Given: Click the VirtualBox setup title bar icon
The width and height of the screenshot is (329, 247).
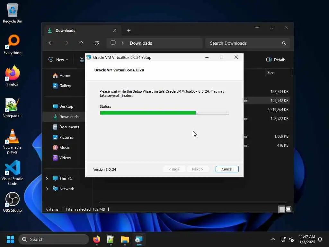Looking at the screenshot, I should 89,57.
